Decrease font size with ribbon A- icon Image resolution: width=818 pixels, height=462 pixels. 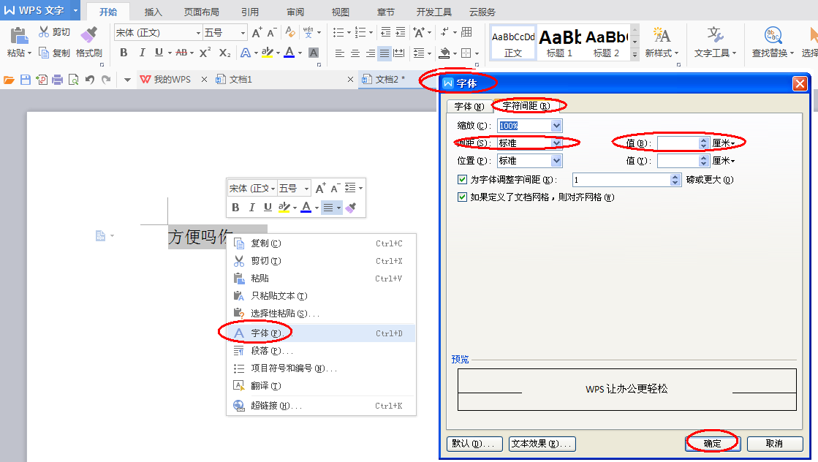(271, 32)
